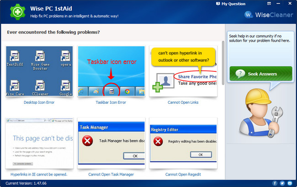Click the green Wise PC 1stAid logo icon
Screen dimensions: 297x187
(18, 12)
